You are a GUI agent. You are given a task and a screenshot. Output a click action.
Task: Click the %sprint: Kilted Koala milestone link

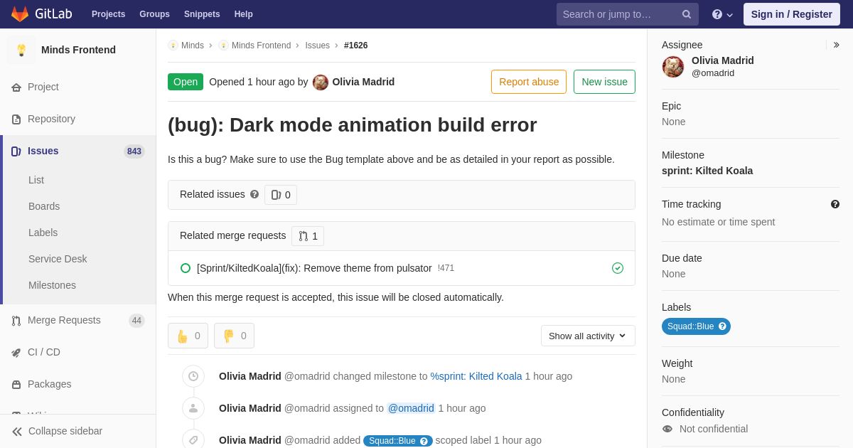[476, 376]
